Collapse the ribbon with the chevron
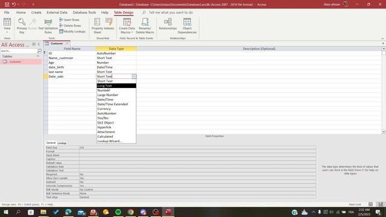 382,39
